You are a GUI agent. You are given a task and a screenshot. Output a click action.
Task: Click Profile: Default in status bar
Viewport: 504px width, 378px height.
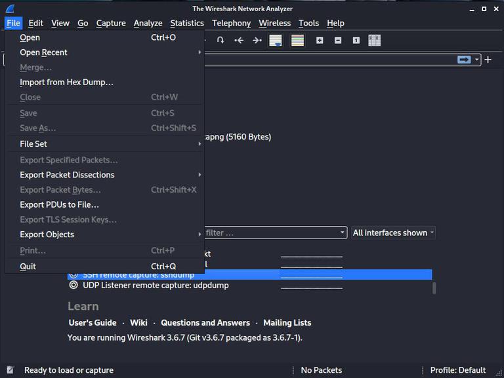(x=458, y=370)
